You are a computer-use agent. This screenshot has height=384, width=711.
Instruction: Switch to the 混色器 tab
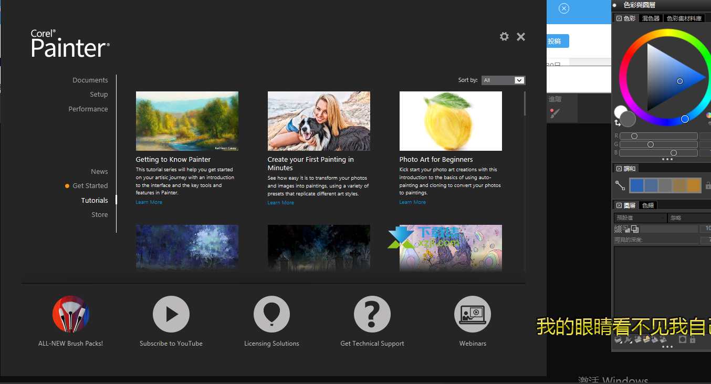tap(651, 18)
